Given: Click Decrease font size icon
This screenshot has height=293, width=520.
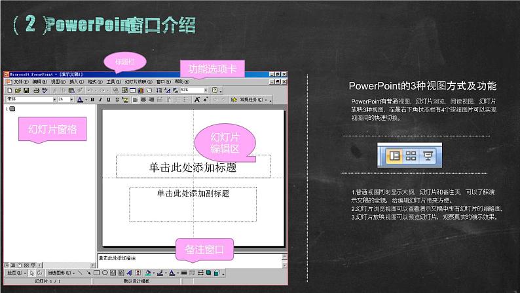Looking at the screenshot, I should click(x=206, y=100).
